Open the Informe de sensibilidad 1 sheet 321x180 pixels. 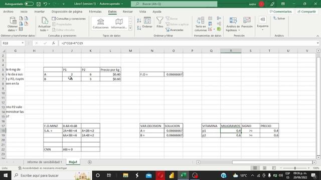click(45, 162)
